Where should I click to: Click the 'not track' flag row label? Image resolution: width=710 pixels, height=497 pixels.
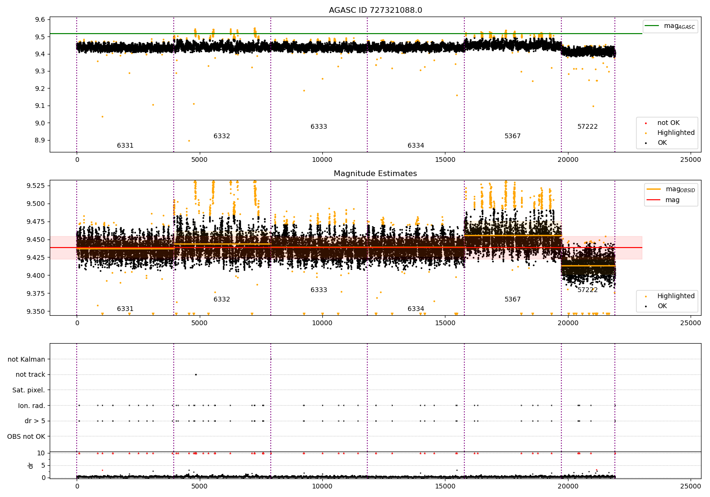(x=30, y=375)
